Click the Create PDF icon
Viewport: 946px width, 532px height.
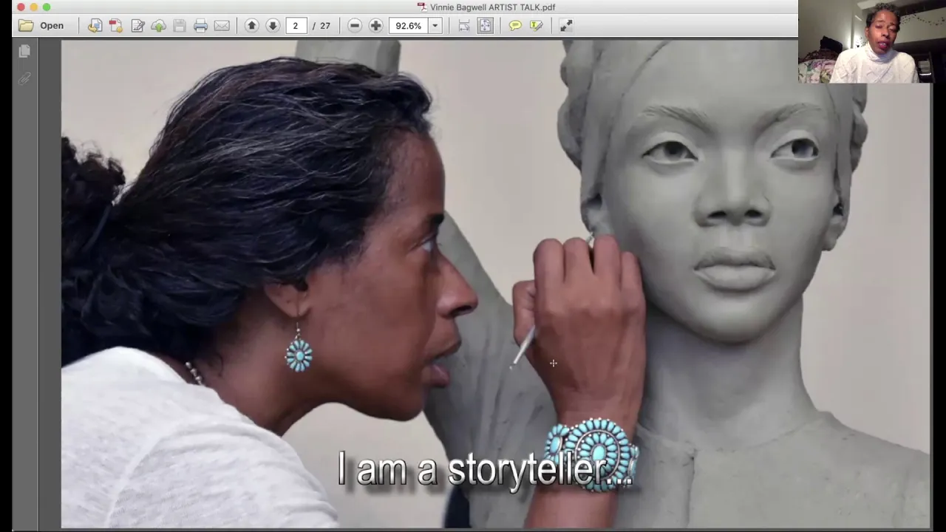(x=116, y=26)
